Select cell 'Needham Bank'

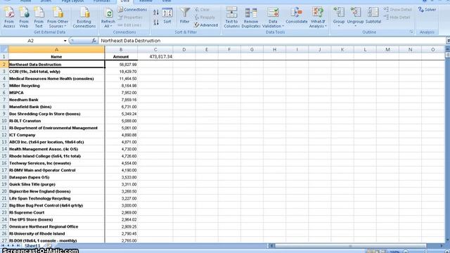tap(56, 100)
